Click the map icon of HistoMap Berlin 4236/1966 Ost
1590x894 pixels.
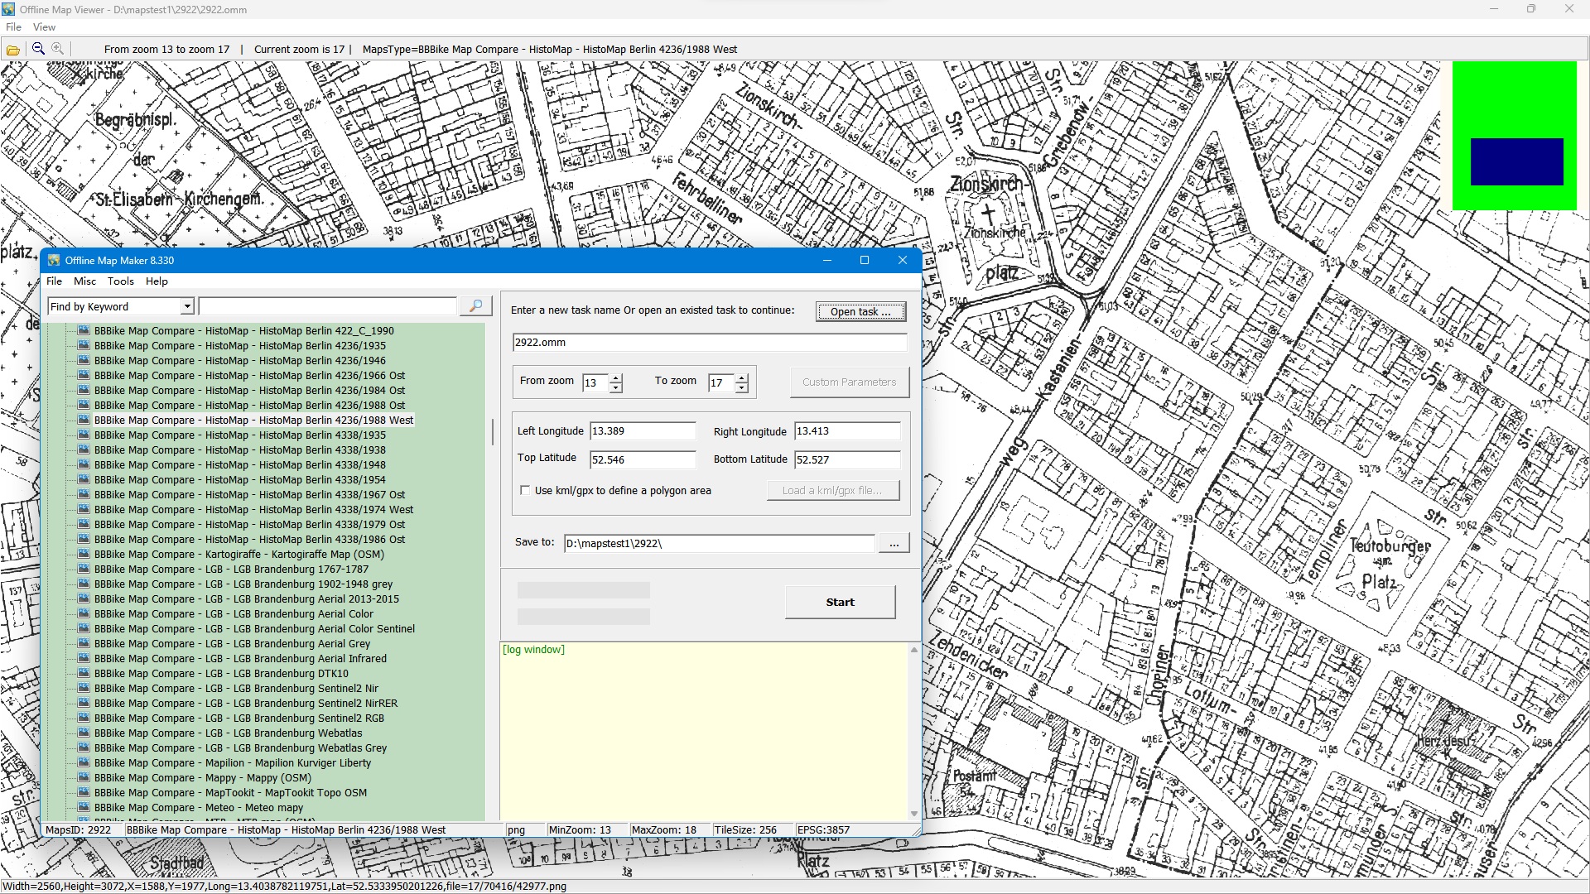click(84, 375)
